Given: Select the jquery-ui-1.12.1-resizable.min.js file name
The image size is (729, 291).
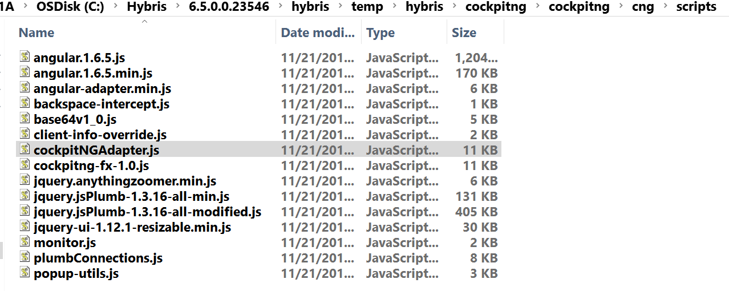Looking at the screenshot, I should pyautogui.click(x=132, y=227).
